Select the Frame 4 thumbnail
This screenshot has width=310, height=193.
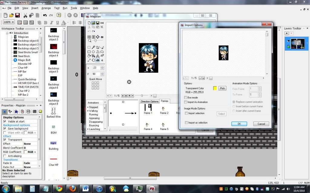tap(148, 126)
